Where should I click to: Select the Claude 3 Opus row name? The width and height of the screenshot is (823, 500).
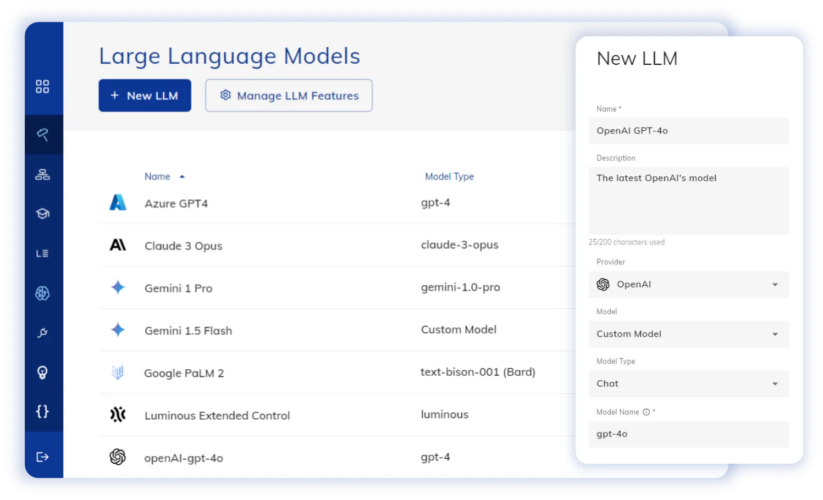[183, 246]
